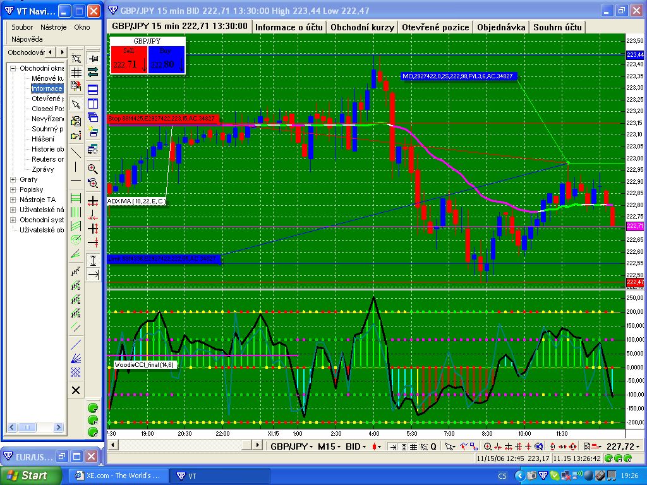Click the red Stop order label on chart

point(163,119)
